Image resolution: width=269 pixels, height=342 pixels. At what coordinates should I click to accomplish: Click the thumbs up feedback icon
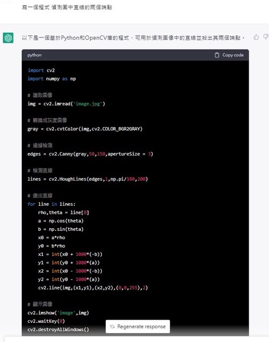[x=256, y=37]
